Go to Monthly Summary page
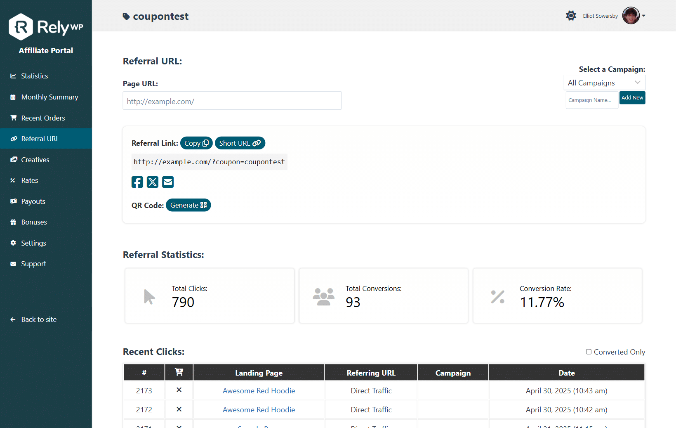 click(49, 97)
